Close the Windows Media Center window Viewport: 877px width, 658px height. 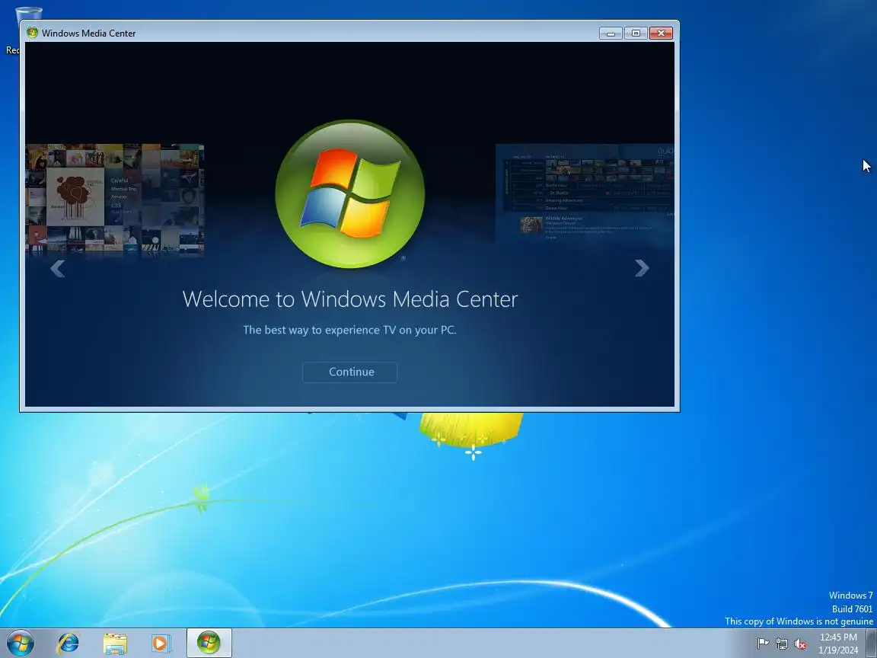tap(661, 33)
